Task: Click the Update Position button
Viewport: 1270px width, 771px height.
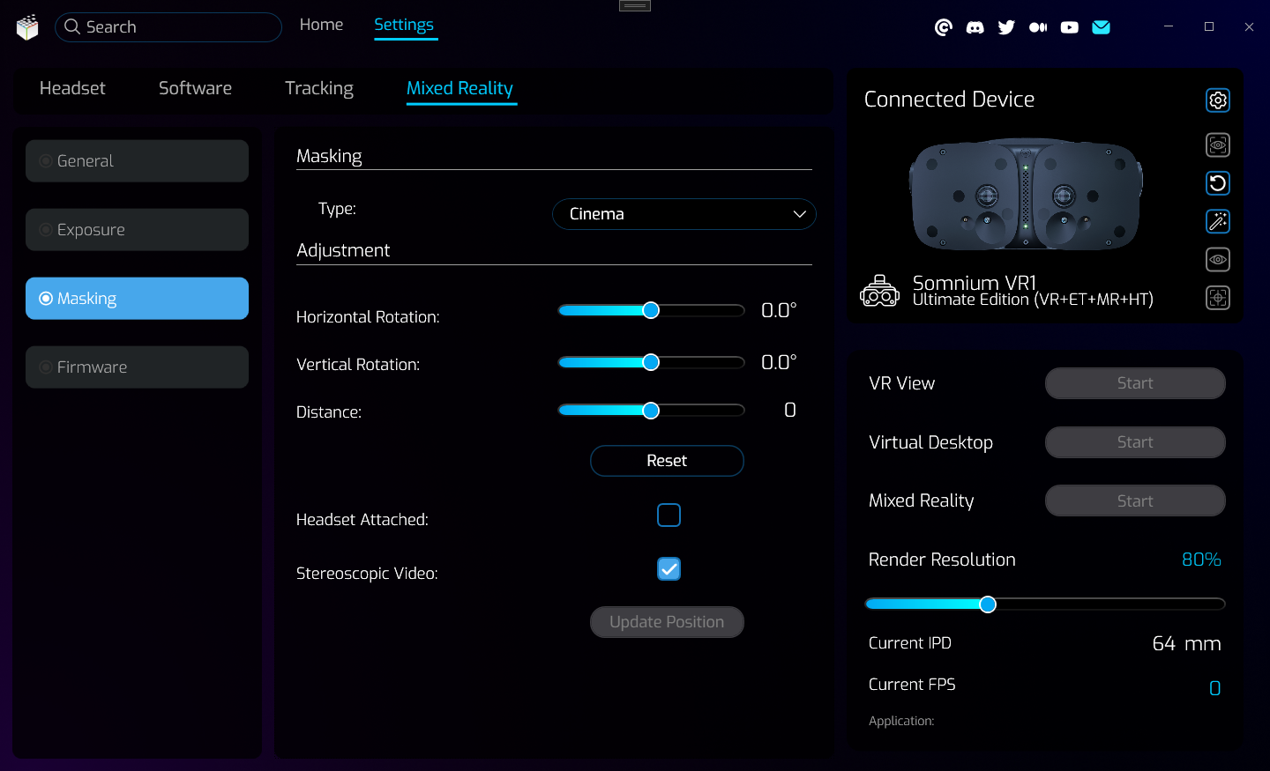Action: [x=667, y=622]
